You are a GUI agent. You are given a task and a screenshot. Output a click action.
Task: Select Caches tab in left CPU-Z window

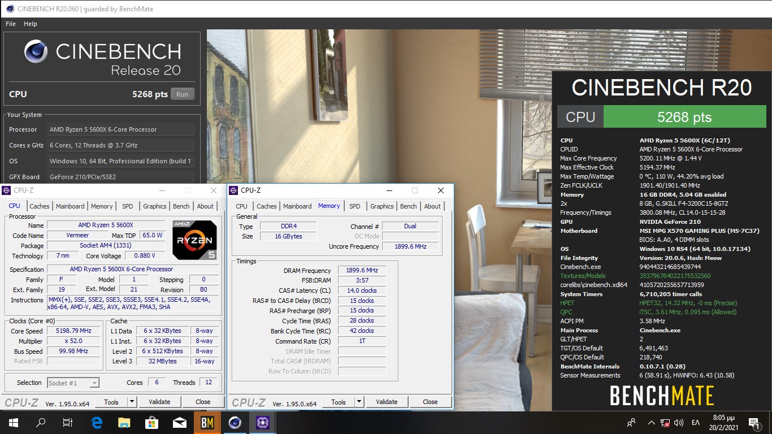coord(40,206)
